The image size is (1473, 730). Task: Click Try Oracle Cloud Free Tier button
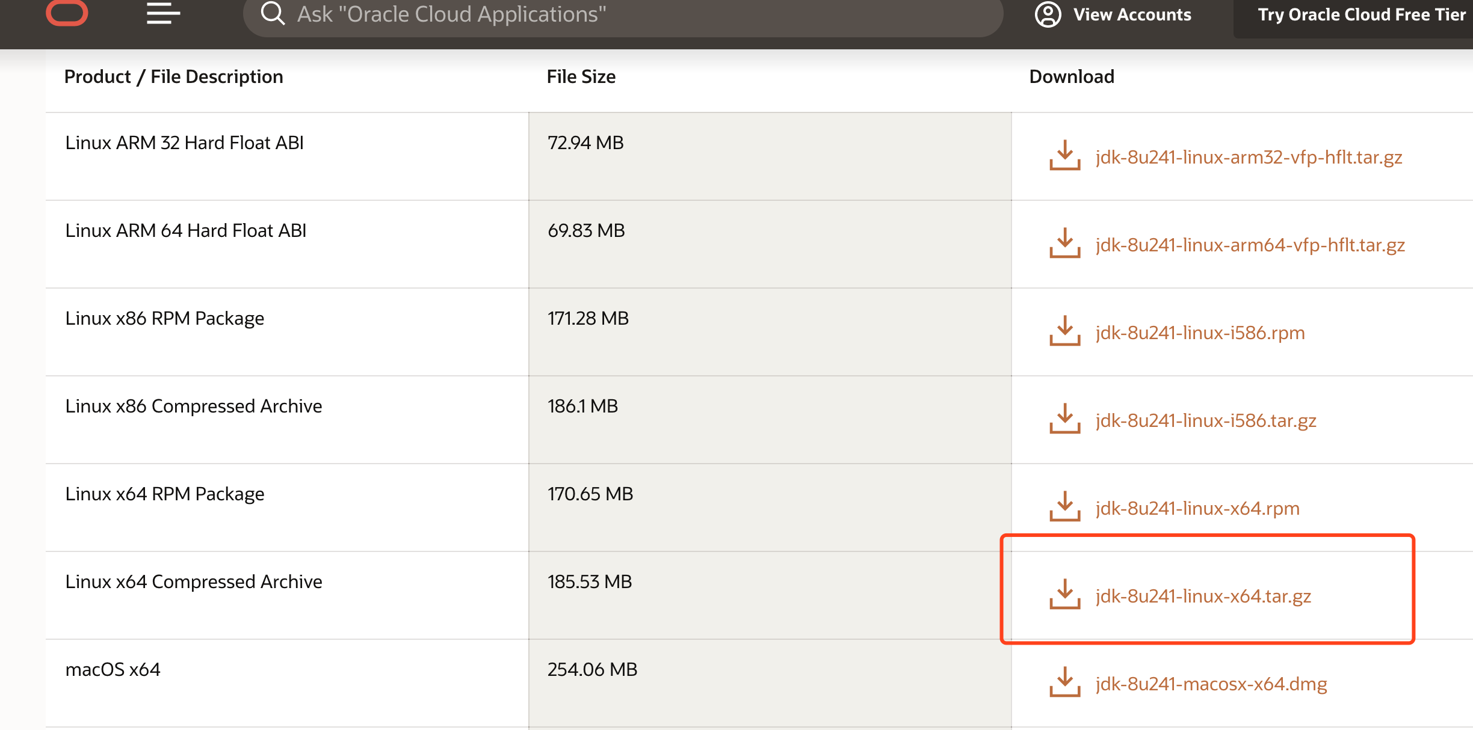click(x=1361, y=14)
